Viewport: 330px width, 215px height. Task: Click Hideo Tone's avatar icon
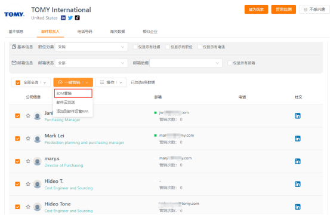[x=38, y=207]
